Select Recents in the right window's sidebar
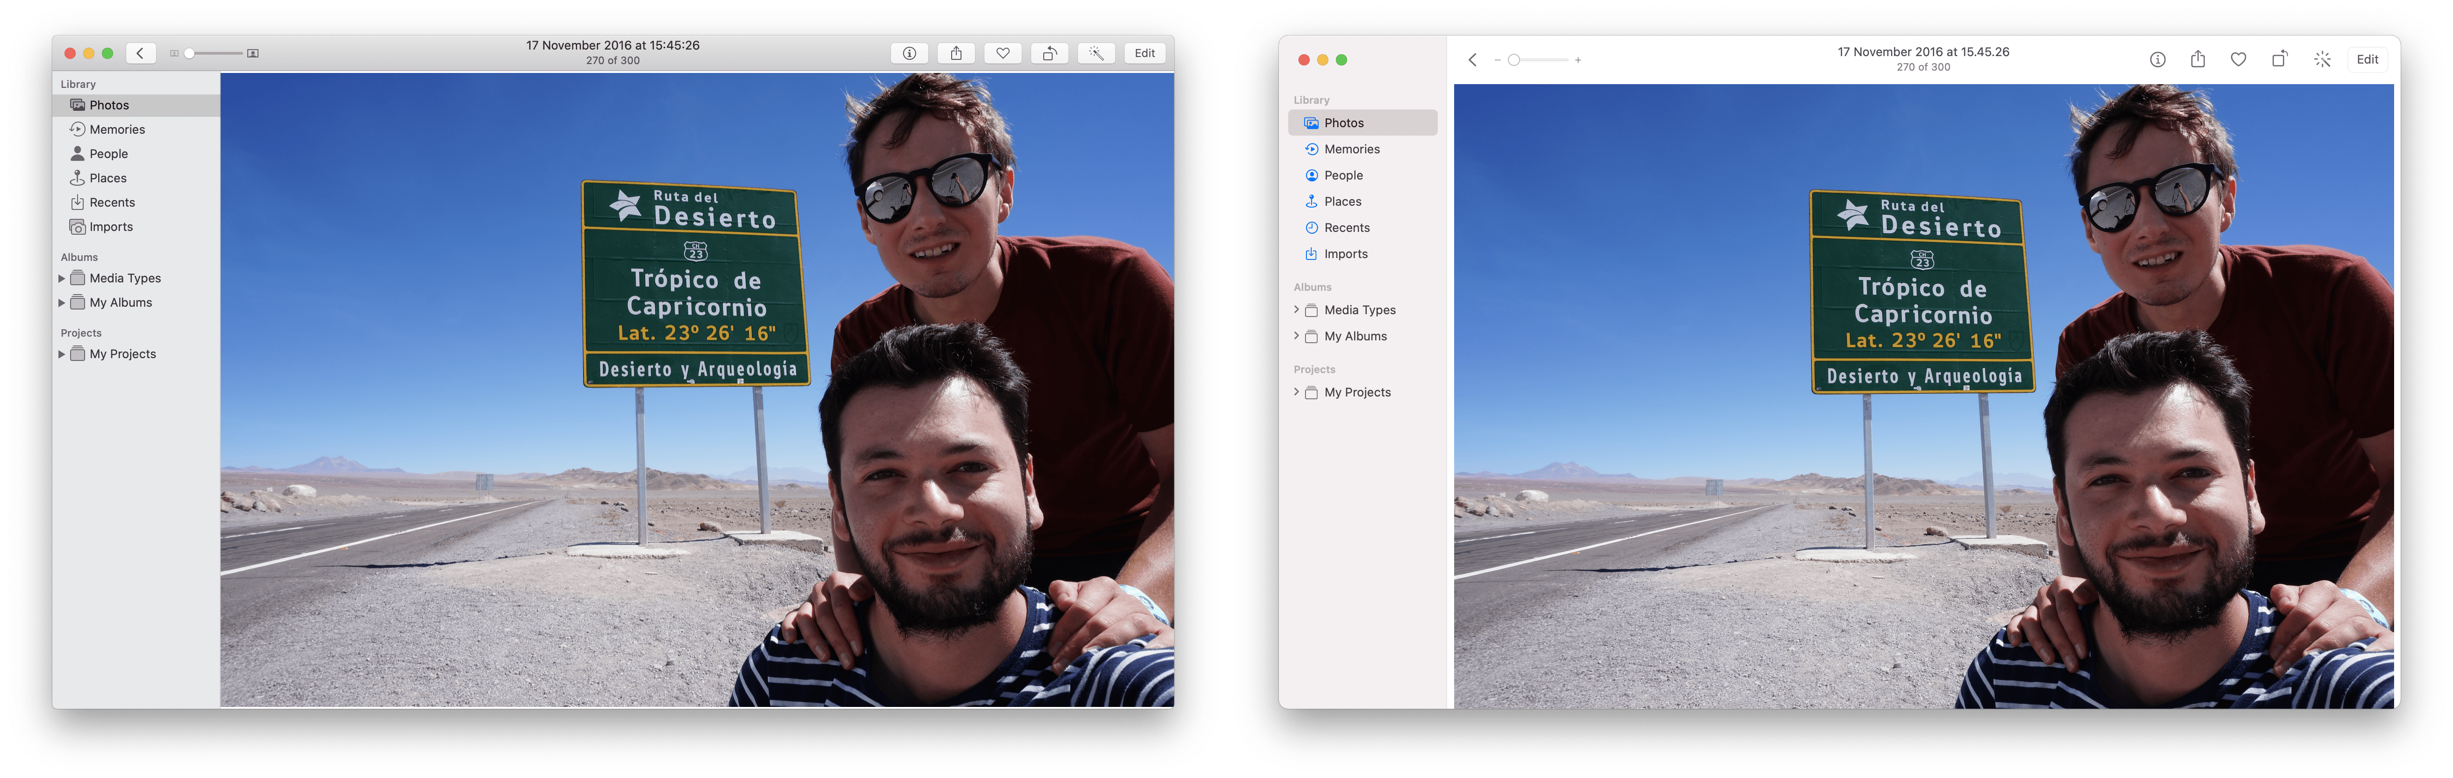2453x778 pixels. pos(1362,228)
